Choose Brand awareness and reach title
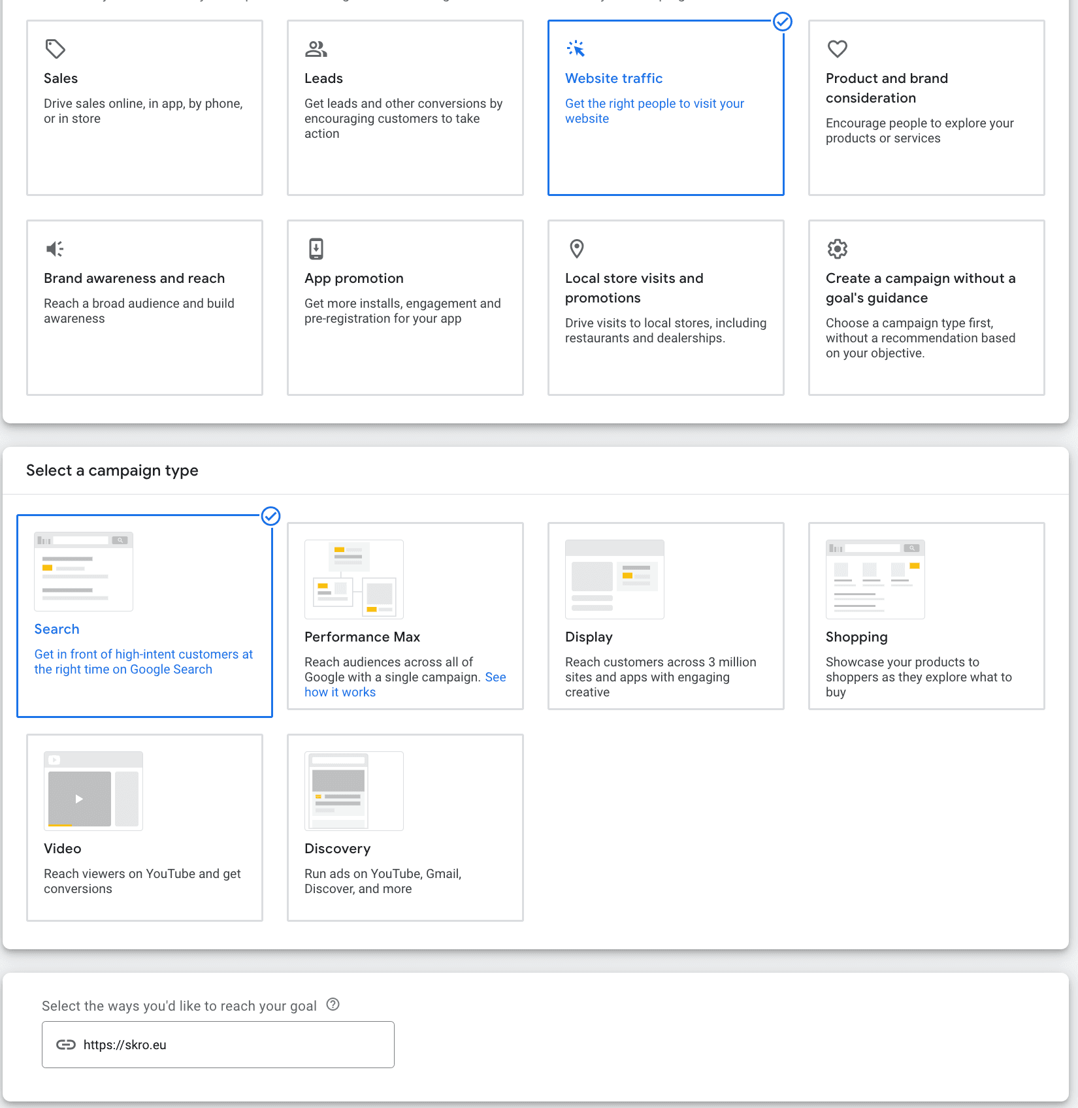Image resolution: width=1078 pixels, height=1108 pixels. point(134,278)
